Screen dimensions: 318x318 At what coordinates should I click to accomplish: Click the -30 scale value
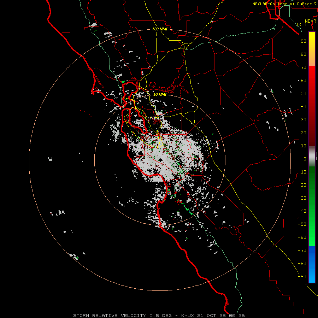pos(302,198)
